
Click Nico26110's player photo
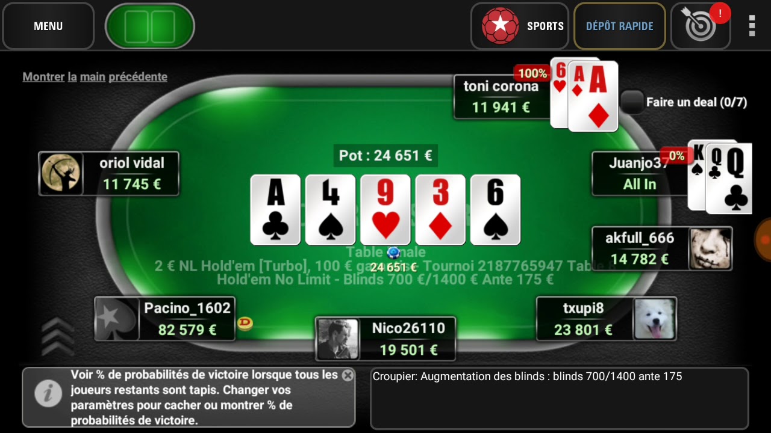(x=339, y=339)
